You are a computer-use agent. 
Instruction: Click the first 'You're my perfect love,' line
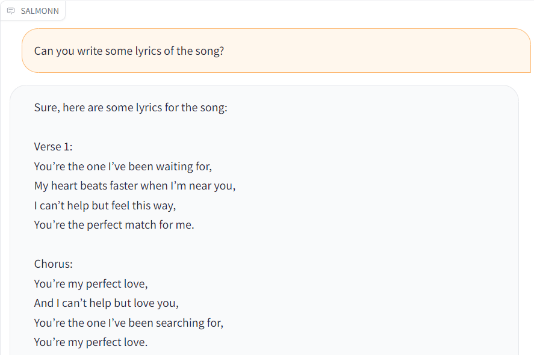tap(91, 284)
